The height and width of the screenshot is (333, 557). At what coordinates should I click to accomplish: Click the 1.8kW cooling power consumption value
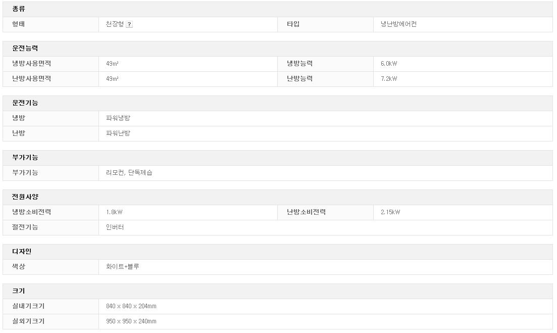(x=114, y=212)
